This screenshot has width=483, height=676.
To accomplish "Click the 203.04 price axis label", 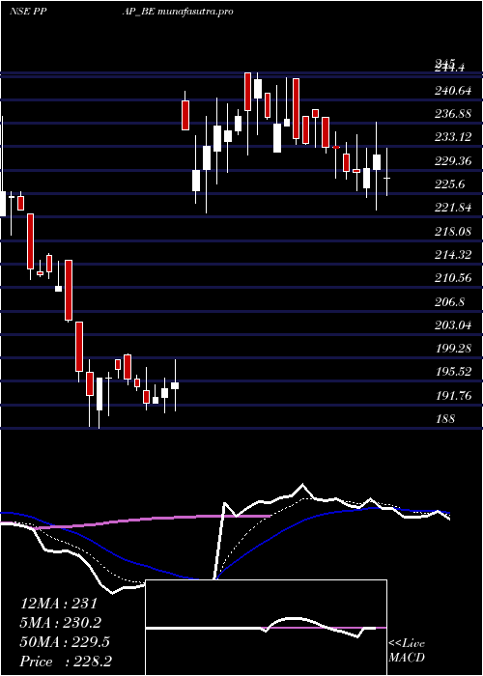I will (452, 325).
